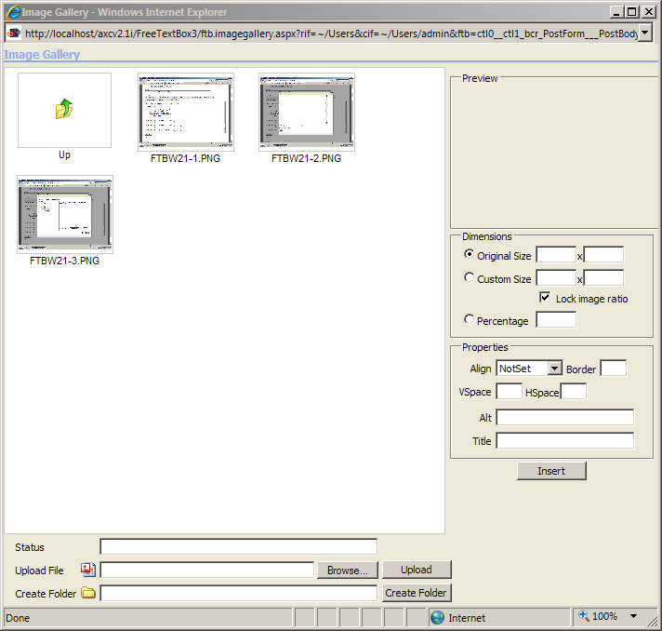Uncheck Lock image ratio checkbox
The image size is (662, 631).
pyautogui.click(x=546, y=298)
